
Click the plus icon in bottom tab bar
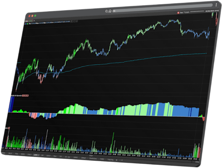click(x=117, y=160)
